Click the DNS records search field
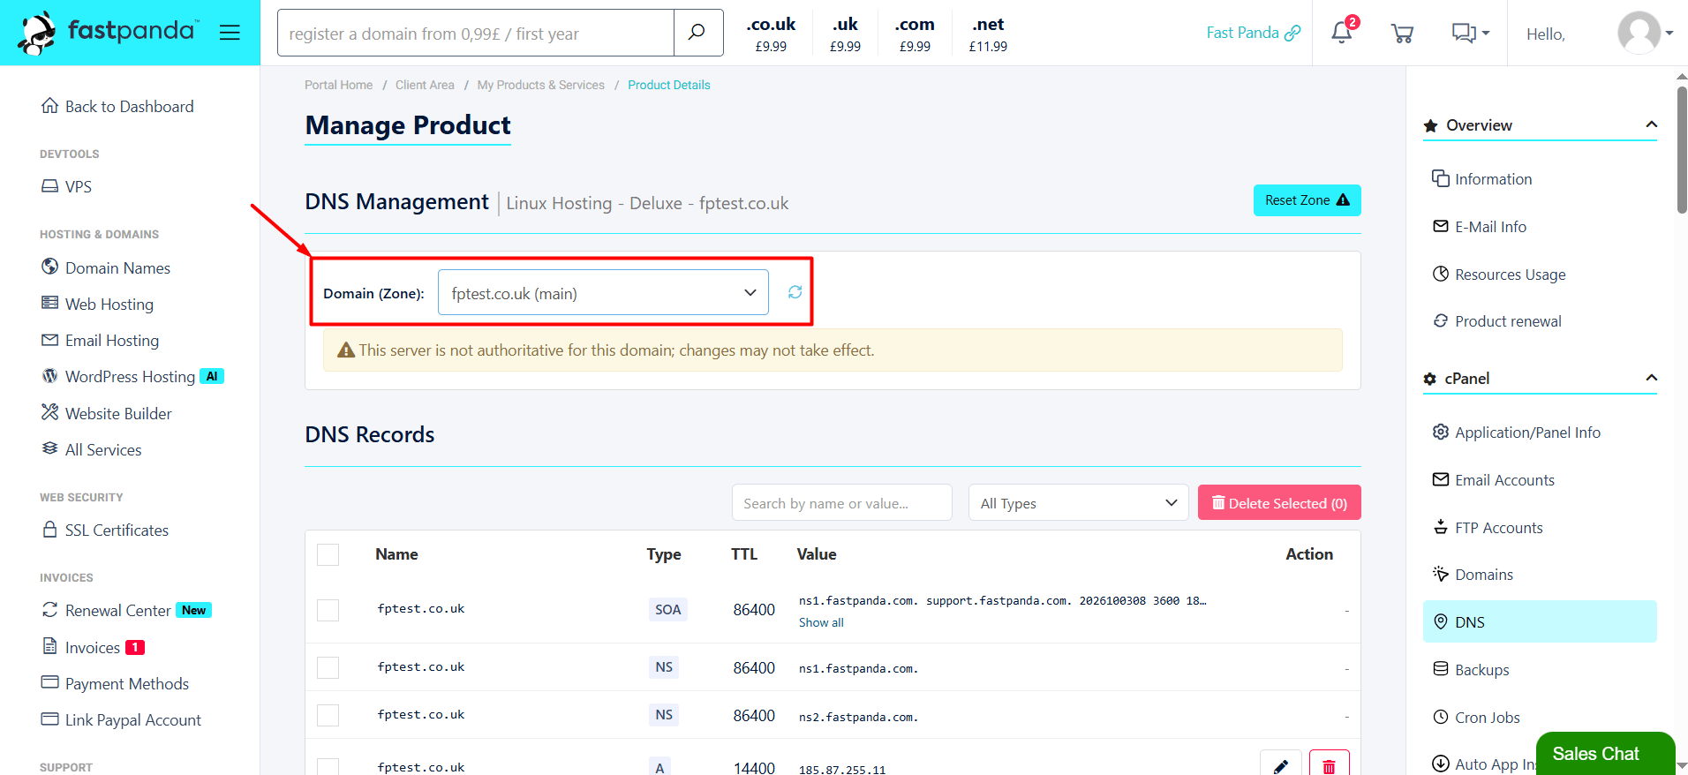This screenshot has width=1688, height=775. tap(841, 502)
